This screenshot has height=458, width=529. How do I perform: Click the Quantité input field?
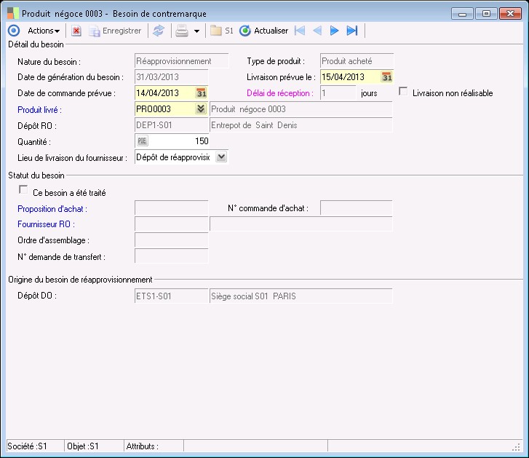(180, 141)
